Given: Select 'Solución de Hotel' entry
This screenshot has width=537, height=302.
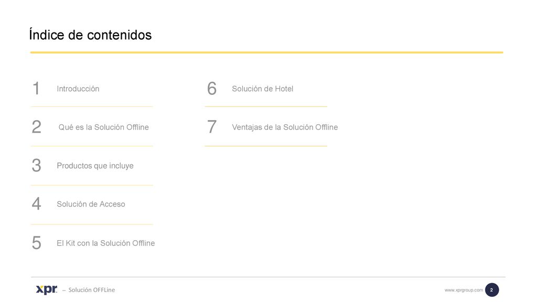Looking at the screenshot, I should point(262,89).
